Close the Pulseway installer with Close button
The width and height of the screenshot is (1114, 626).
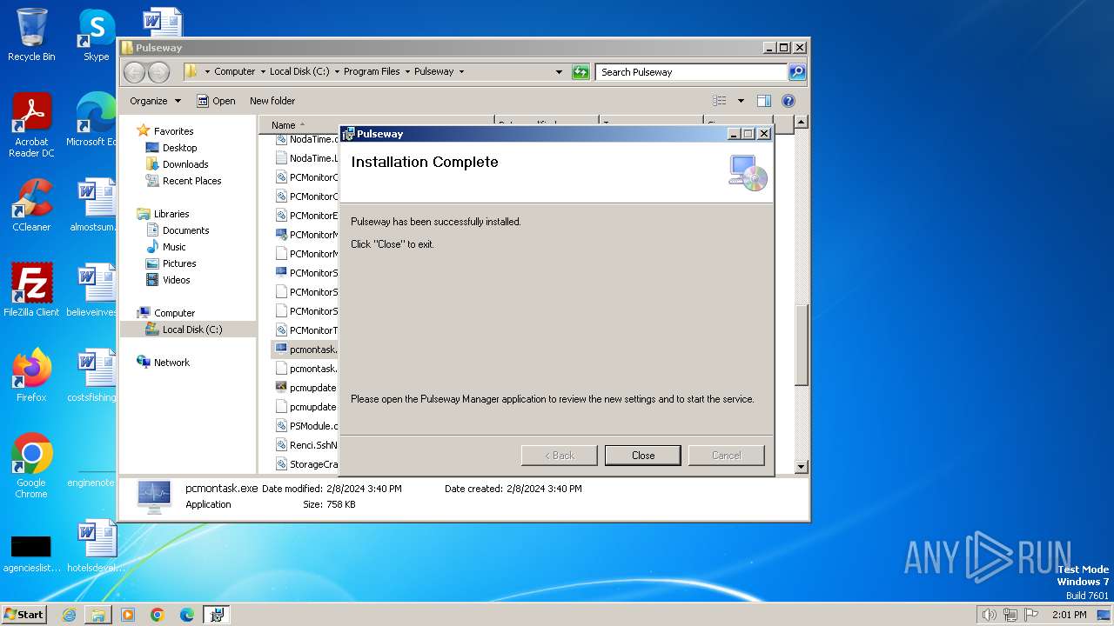click(x=642, y=455)
